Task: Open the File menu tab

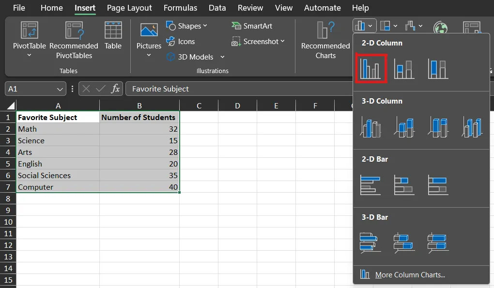Action: point(19,8)
